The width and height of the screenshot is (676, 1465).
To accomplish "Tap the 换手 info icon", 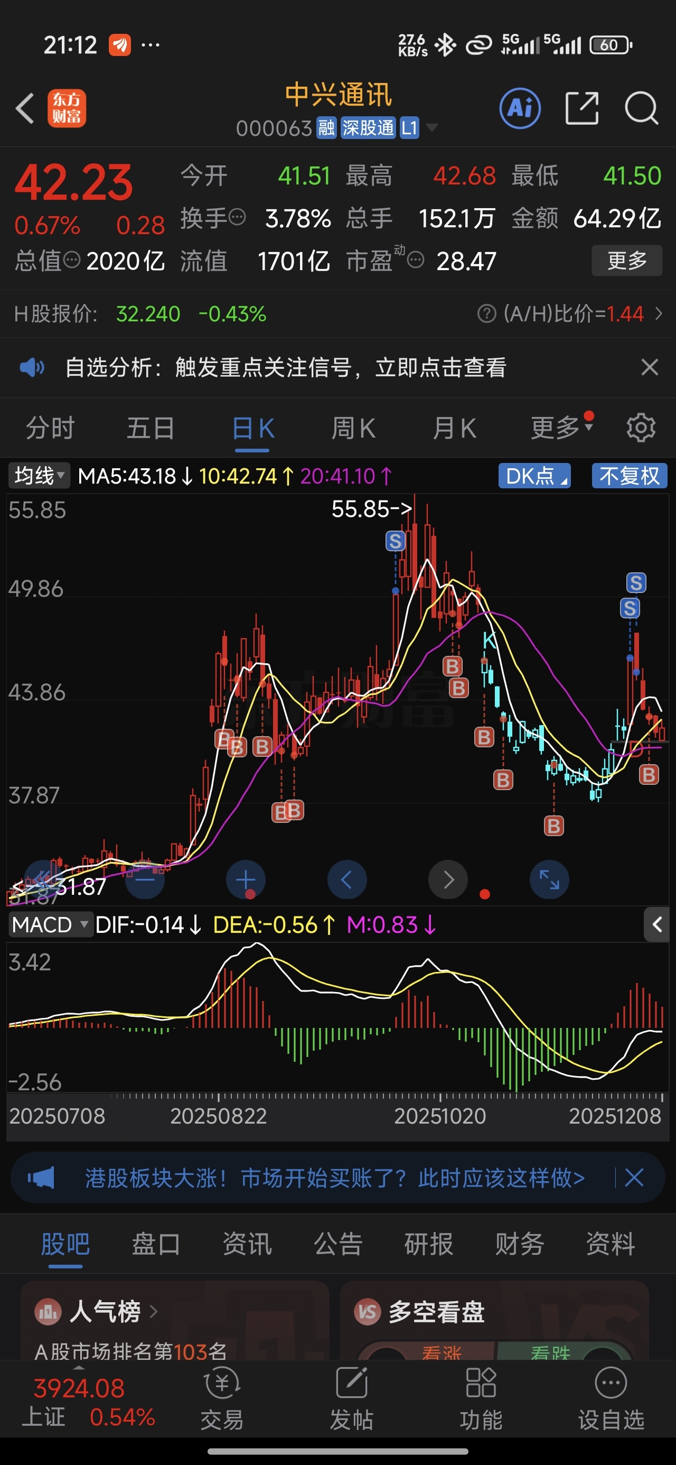I will (x=237, y=217).
